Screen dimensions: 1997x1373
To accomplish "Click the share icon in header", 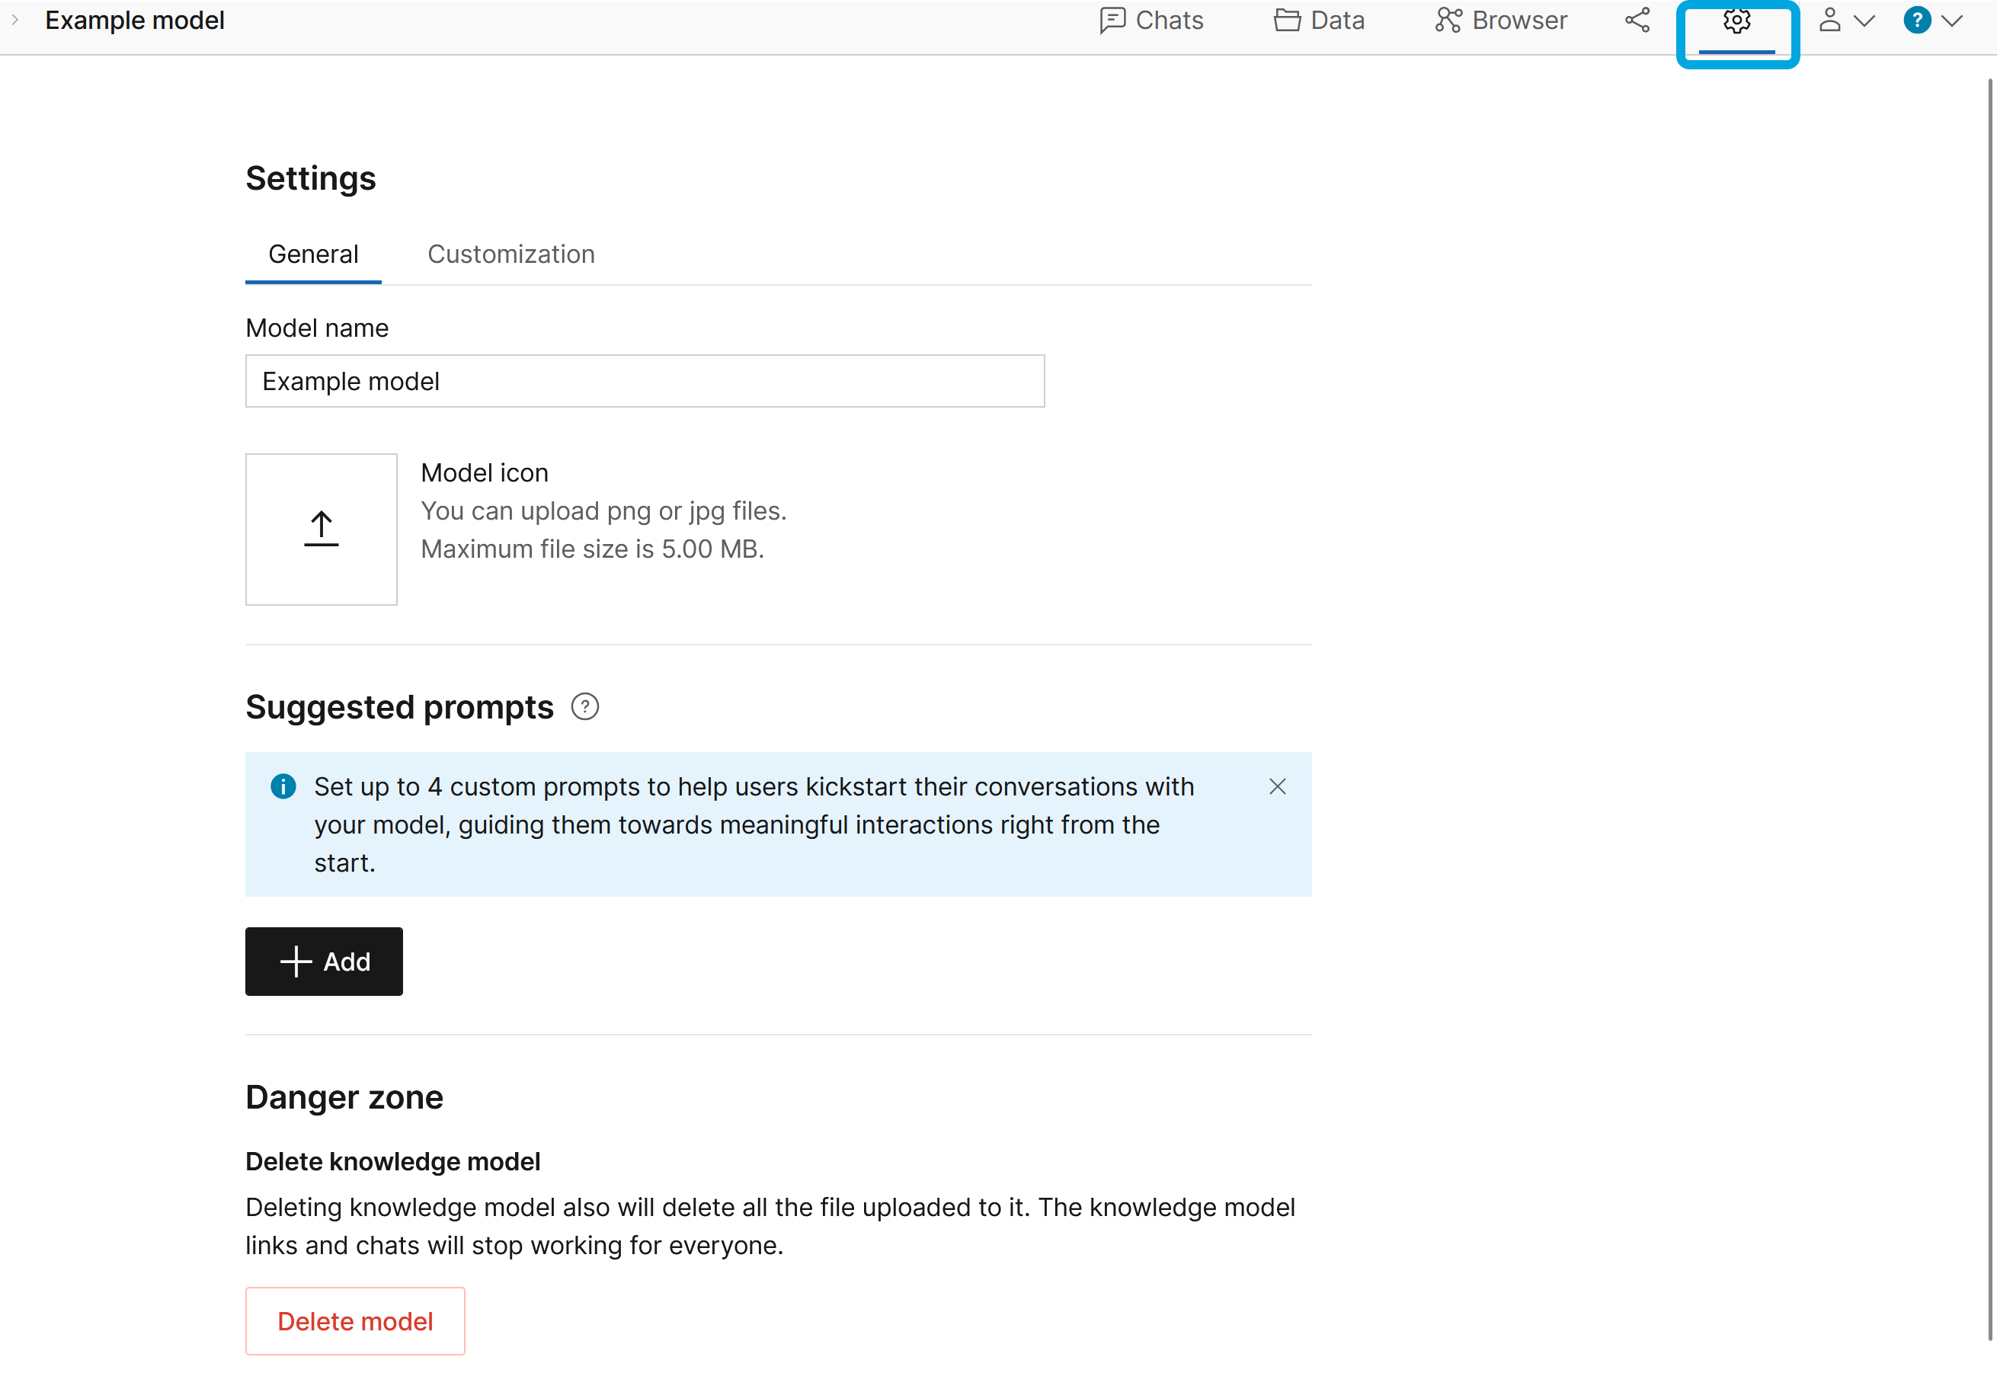I will pyautogui.click(x=1637, y=21).
